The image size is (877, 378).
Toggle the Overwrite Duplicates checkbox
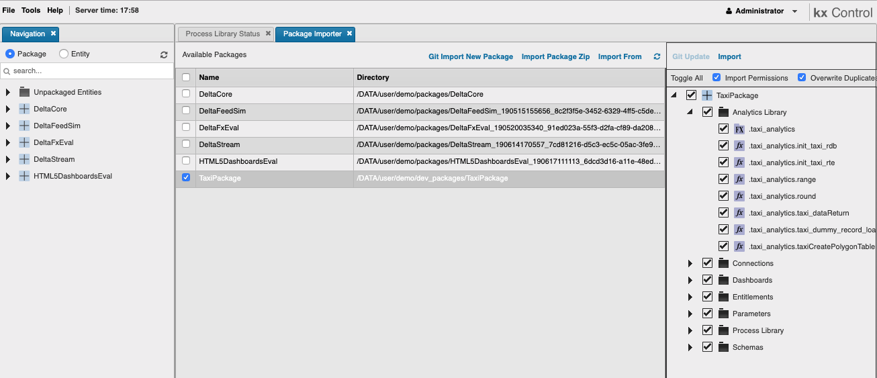(x=802, y=78)
